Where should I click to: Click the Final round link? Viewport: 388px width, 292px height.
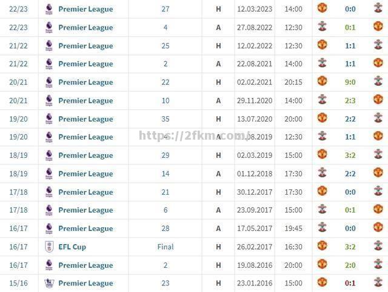tap(166, 247)
